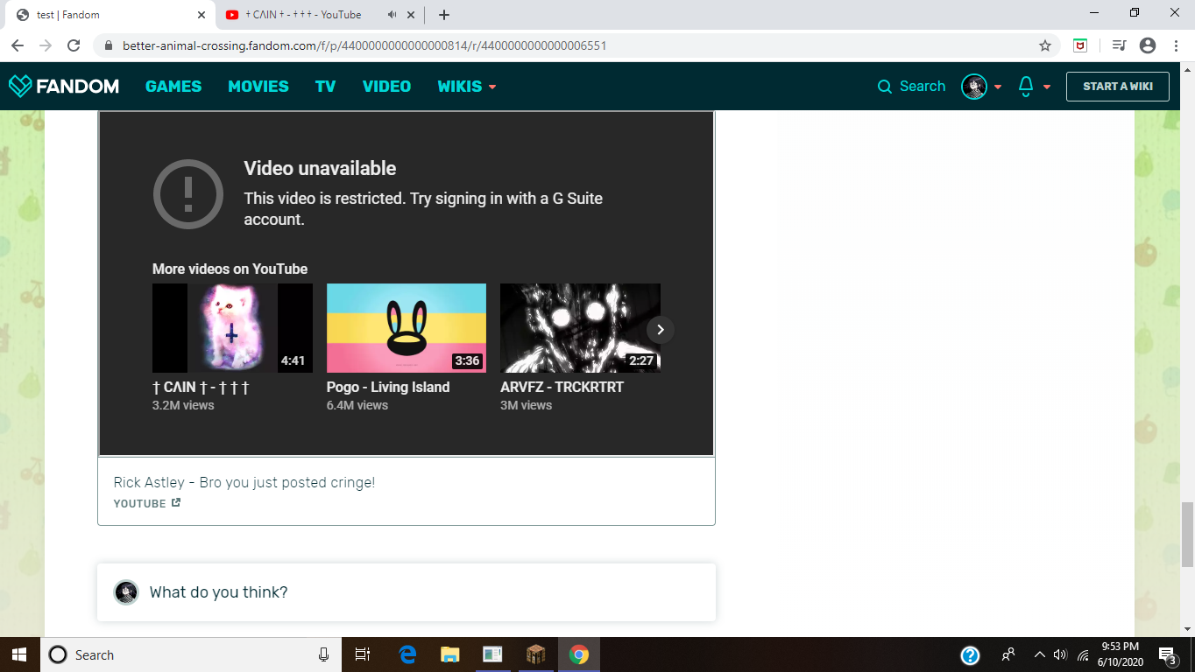Open the Chrome three-dot menu
Screen dimensions: 1195x672
click(x=1174, y=45)
